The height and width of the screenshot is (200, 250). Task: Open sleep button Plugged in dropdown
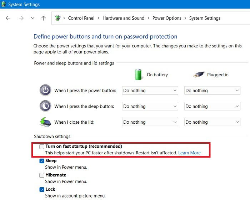(212, 106)
